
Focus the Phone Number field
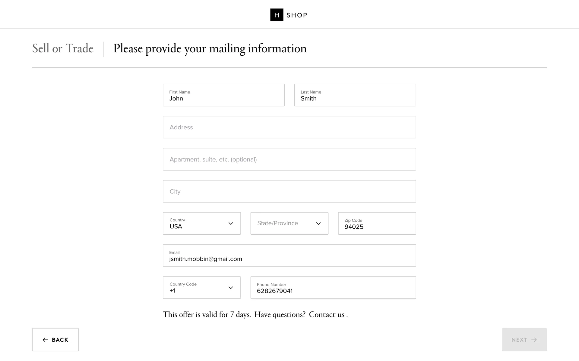click(333, 288)
